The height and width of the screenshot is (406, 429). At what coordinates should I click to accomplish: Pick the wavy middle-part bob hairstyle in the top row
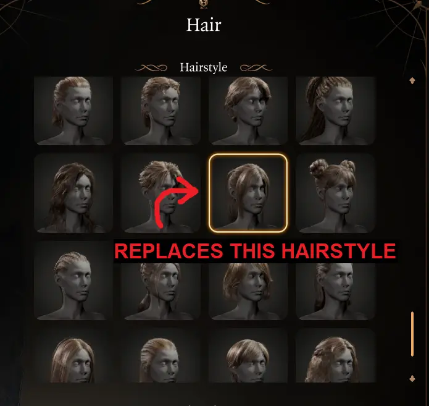coord(248,111)
